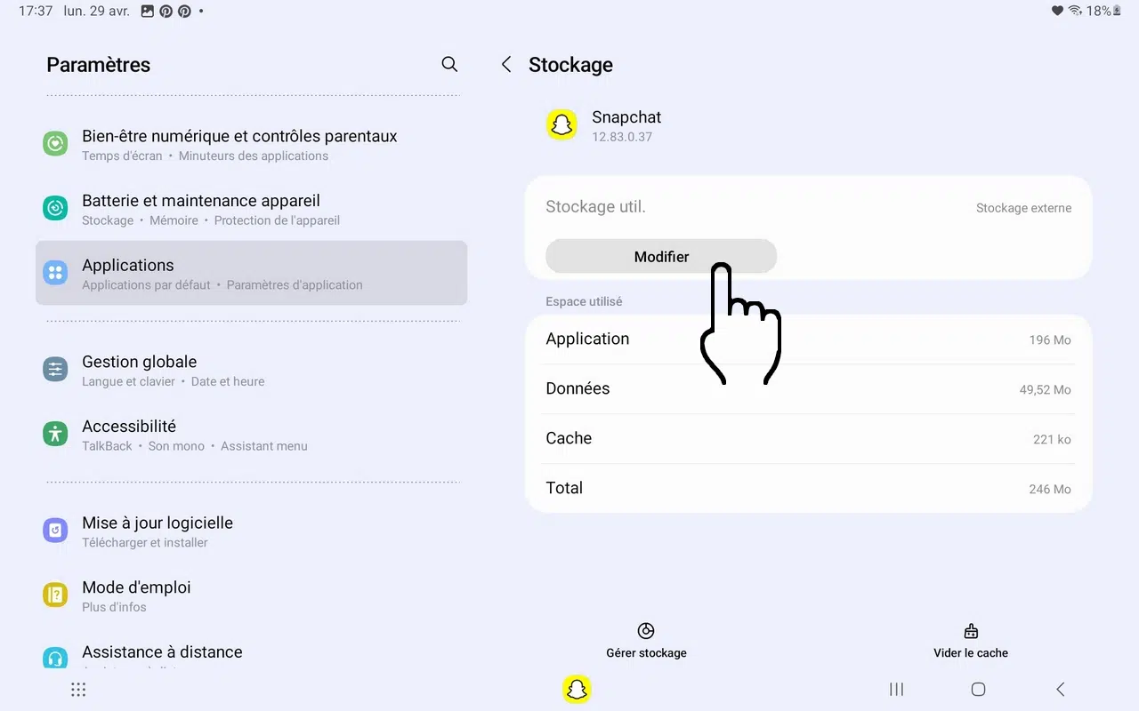Tap Vider le cache label

pos(971,652)
